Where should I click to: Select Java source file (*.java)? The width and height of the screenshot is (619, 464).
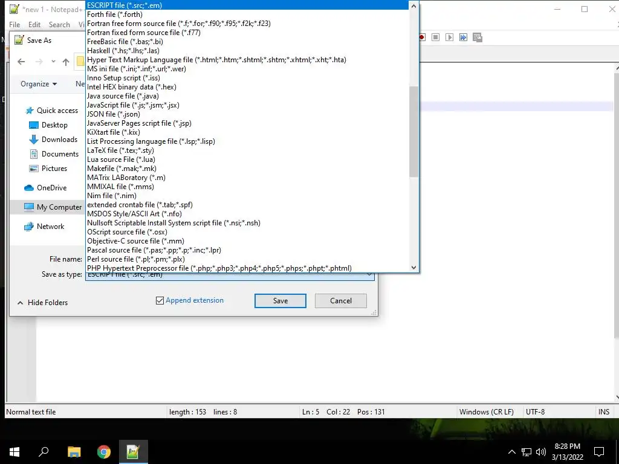[247, 96]
